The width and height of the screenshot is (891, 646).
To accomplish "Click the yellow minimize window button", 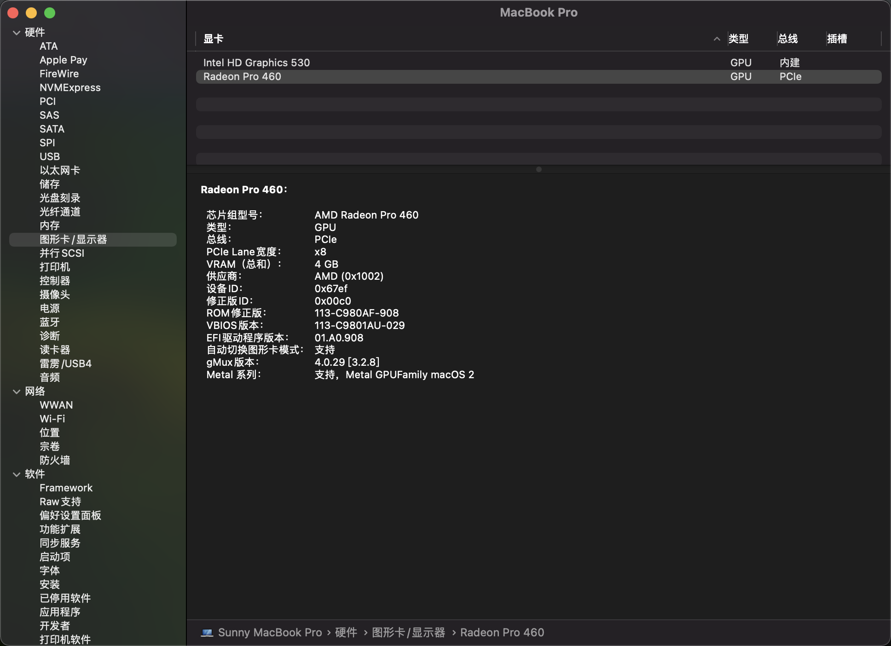I will (x=31, y=13).
